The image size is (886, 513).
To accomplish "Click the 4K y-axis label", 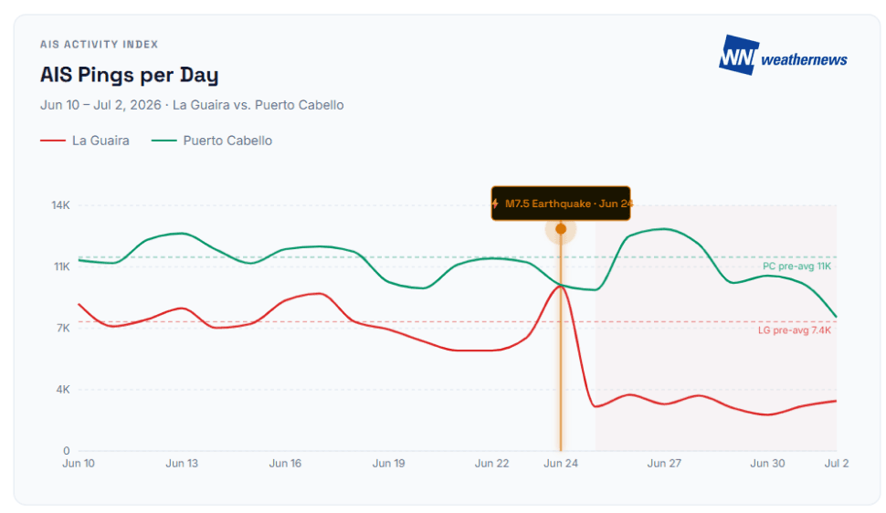I will [63, 389].
